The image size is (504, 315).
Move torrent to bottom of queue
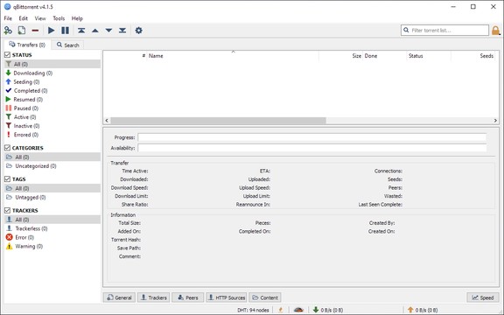[x=122, y=31]
